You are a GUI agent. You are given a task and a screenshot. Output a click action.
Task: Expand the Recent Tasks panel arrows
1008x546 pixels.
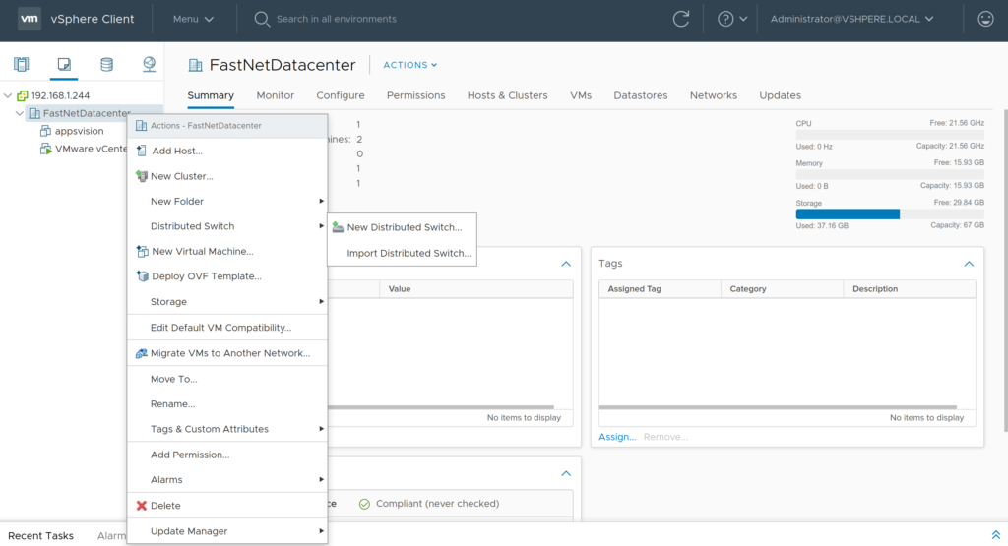[x=995, y=535]
